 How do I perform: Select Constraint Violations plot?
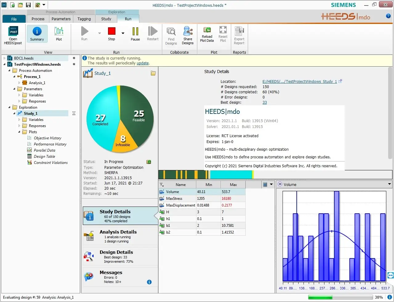[x=51, y=163]
